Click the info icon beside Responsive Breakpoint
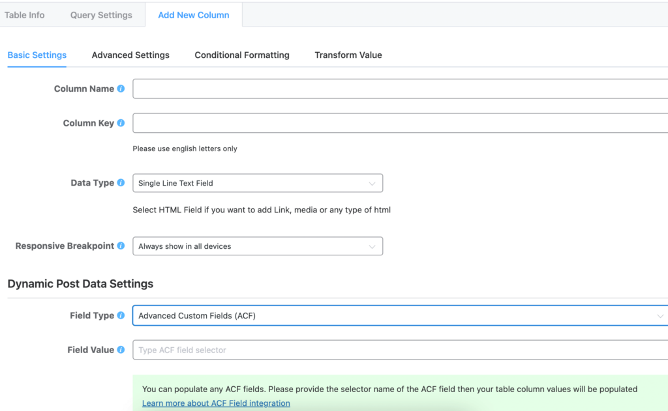 coord(121,246)
